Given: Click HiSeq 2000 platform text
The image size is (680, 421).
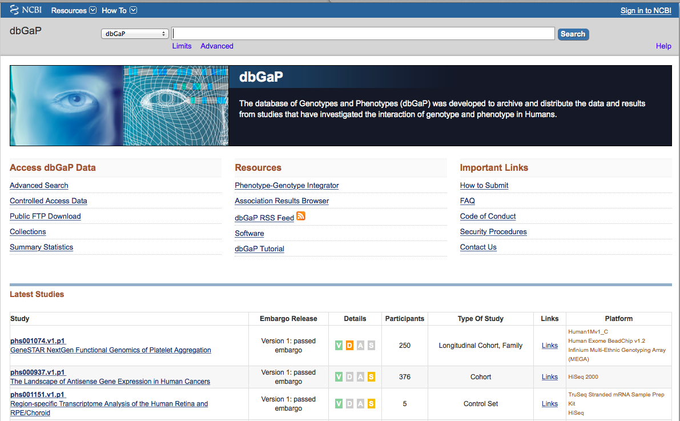Looking at the screenshot, I should 584,377.
